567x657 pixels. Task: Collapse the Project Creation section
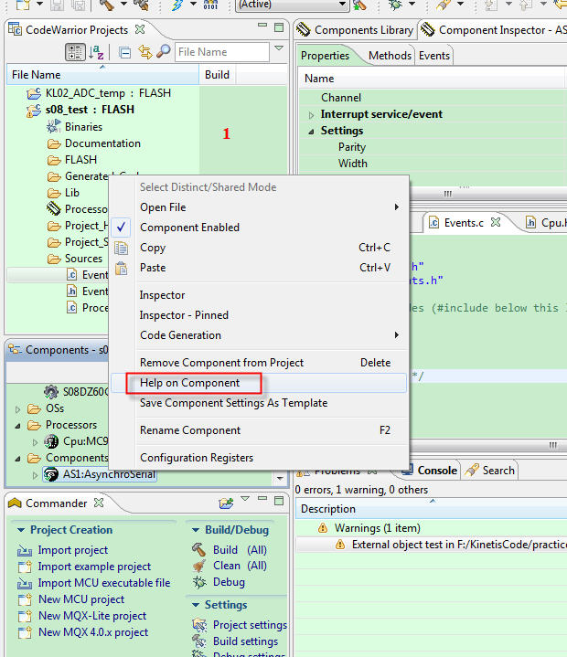(21, 530)
